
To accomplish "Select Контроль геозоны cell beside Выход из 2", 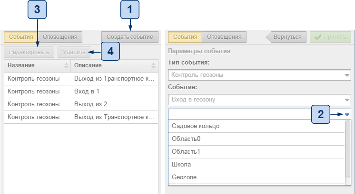I will pos(38,104).
